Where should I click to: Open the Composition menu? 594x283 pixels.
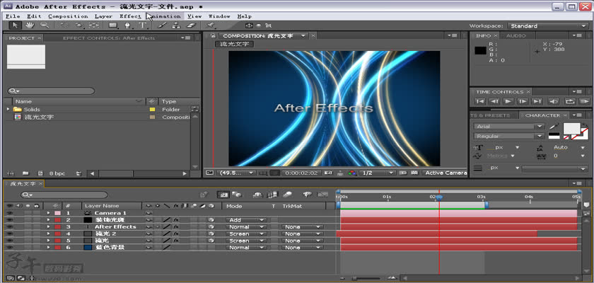[68, 16]
